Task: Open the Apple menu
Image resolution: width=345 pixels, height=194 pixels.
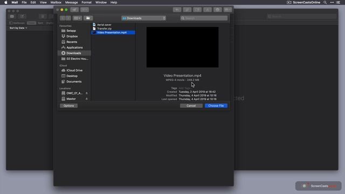Action: (6, 2)
